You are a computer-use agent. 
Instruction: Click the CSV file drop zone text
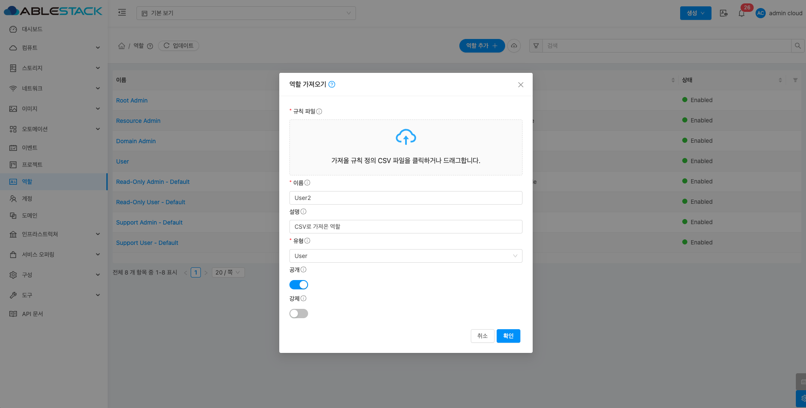click(406, 161)
